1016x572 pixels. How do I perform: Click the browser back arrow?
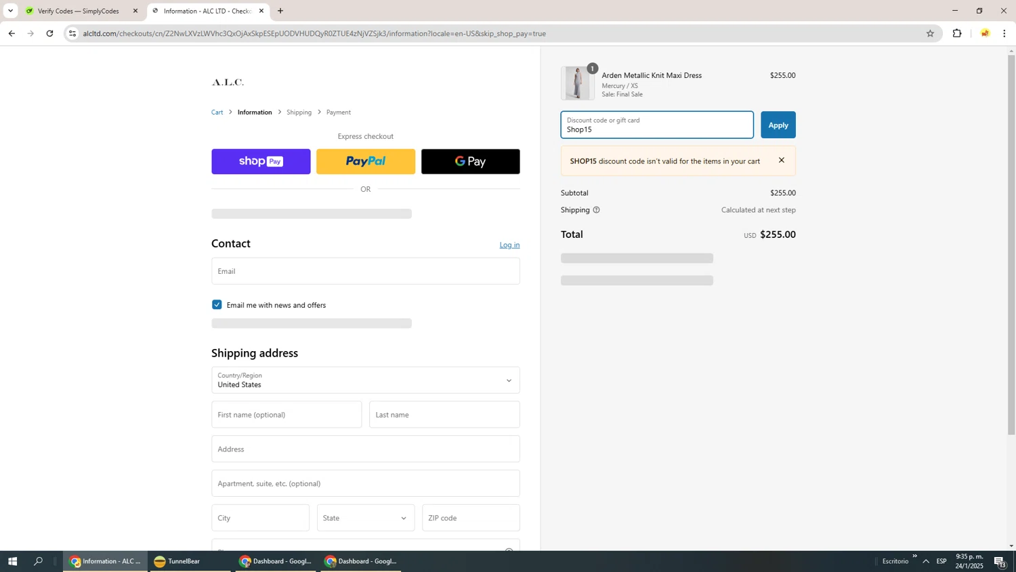[x=12, y=33]
